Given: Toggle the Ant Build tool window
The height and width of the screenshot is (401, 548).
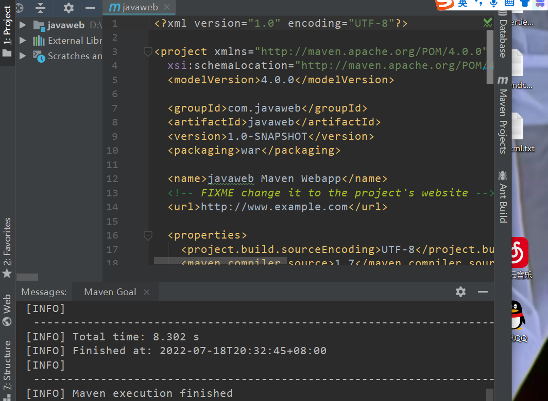Looking at the screenshot, I should coord(503,197).
